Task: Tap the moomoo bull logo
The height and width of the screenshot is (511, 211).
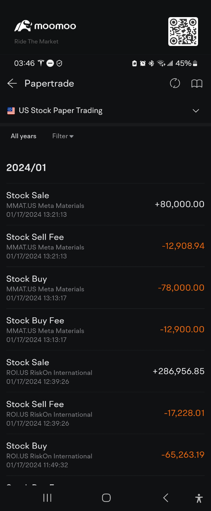Action: click(23, 26)
